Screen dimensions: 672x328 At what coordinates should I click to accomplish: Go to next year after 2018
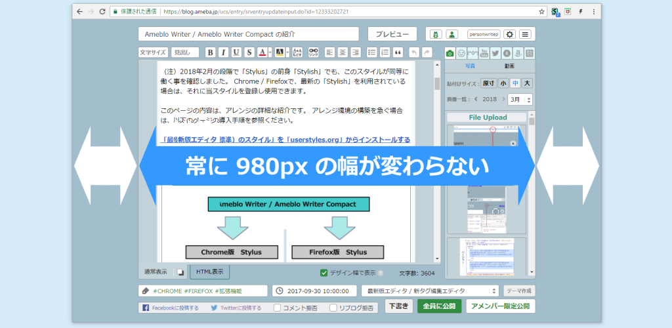[503, 99]
